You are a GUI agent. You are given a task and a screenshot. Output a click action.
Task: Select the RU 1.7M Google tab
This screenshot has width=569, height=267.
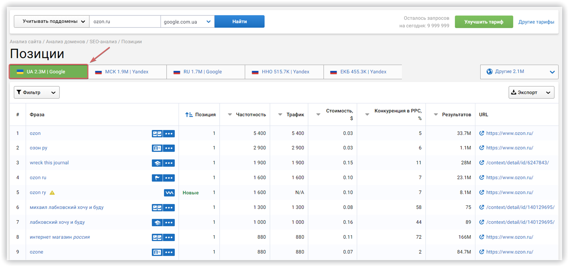click(x=206, y=71)
